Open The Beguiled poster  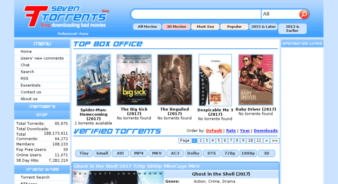[x=174, y=80]
